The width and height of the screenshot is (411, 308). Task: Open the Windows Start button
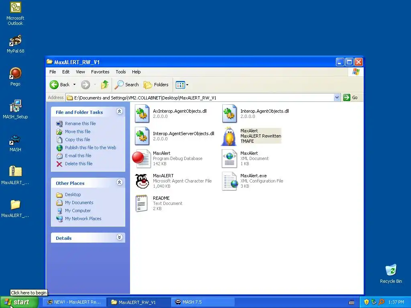19,302
